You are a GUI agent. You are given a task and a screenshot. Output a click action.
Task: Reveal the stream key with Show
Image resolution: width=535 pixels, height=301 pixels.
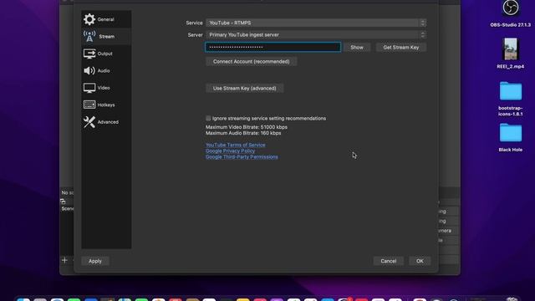[357, 48]
